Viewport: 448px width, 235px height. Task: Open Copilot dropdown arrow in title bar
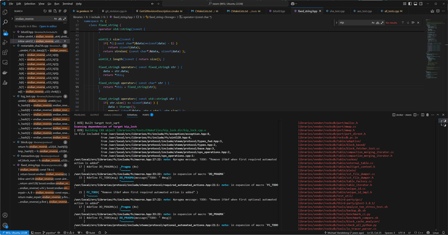[296, 4]
